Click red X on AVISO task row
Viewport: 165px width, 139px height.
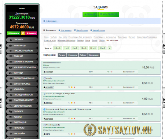(74, 103)
